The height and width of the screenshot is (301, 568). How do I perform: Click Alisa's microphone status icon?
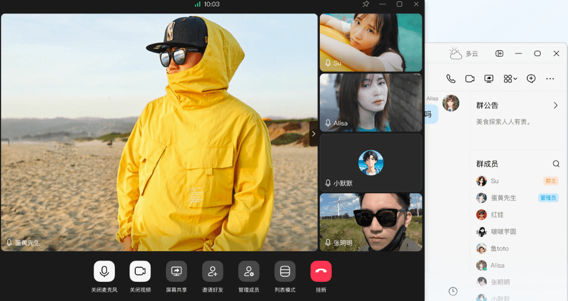[328, 123]
